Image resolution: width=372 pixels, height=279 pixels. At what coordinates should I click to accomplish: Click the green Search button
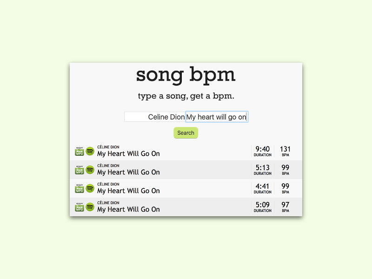click(186, 133)
